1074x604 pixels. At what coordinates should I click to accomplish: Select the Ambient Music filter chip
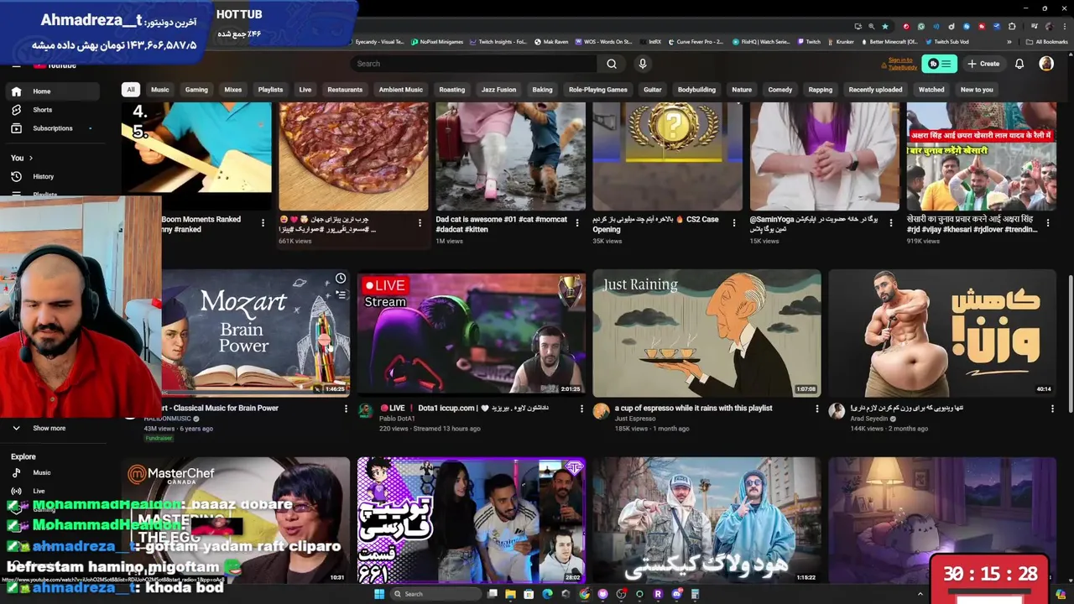(x=400, y=90)
